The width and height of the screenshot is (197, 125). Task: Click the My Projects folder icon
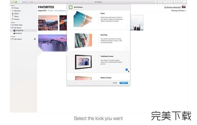point(13,39)
